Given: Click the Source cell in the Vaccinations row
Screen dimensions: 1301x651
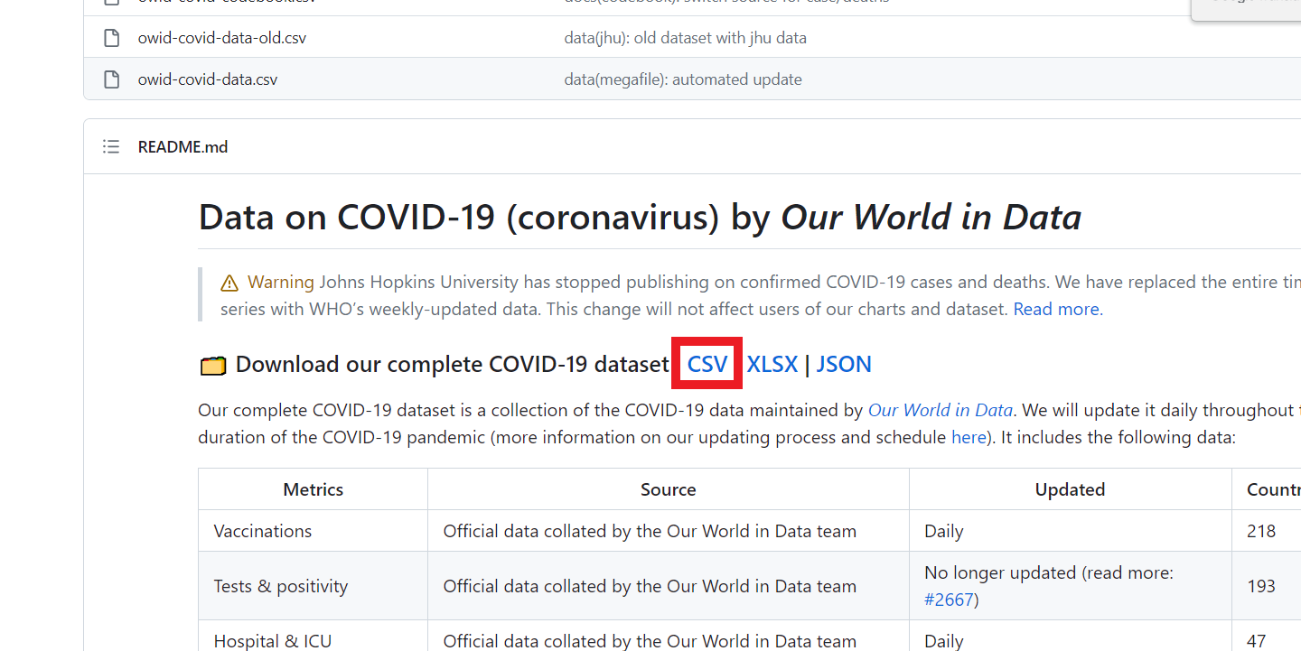Looking at the screenshot, I should 669,531.
